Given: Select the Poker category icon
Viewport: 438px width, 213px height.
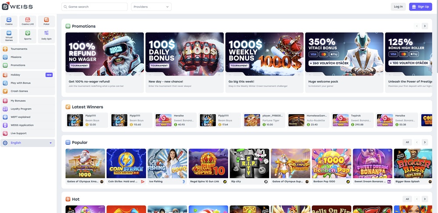Looking at the screenshot, I should (x=46, y=21).
